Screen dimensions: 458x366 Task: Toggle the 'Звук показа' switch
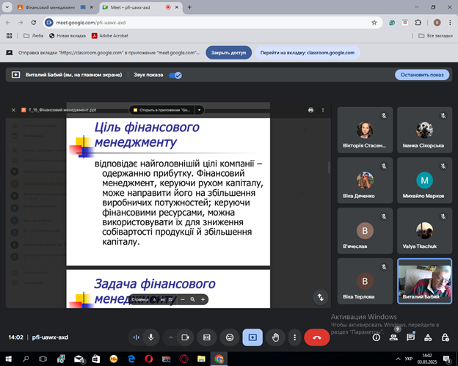pyautogui.click(x=175, y=75)
